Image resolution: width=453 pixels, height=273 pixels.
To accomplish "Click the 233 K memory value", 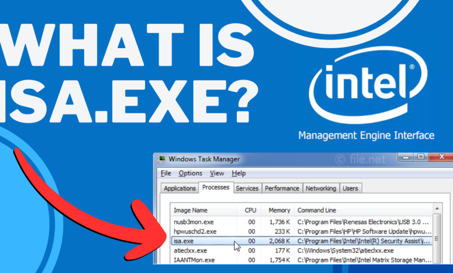I will 282,232.
